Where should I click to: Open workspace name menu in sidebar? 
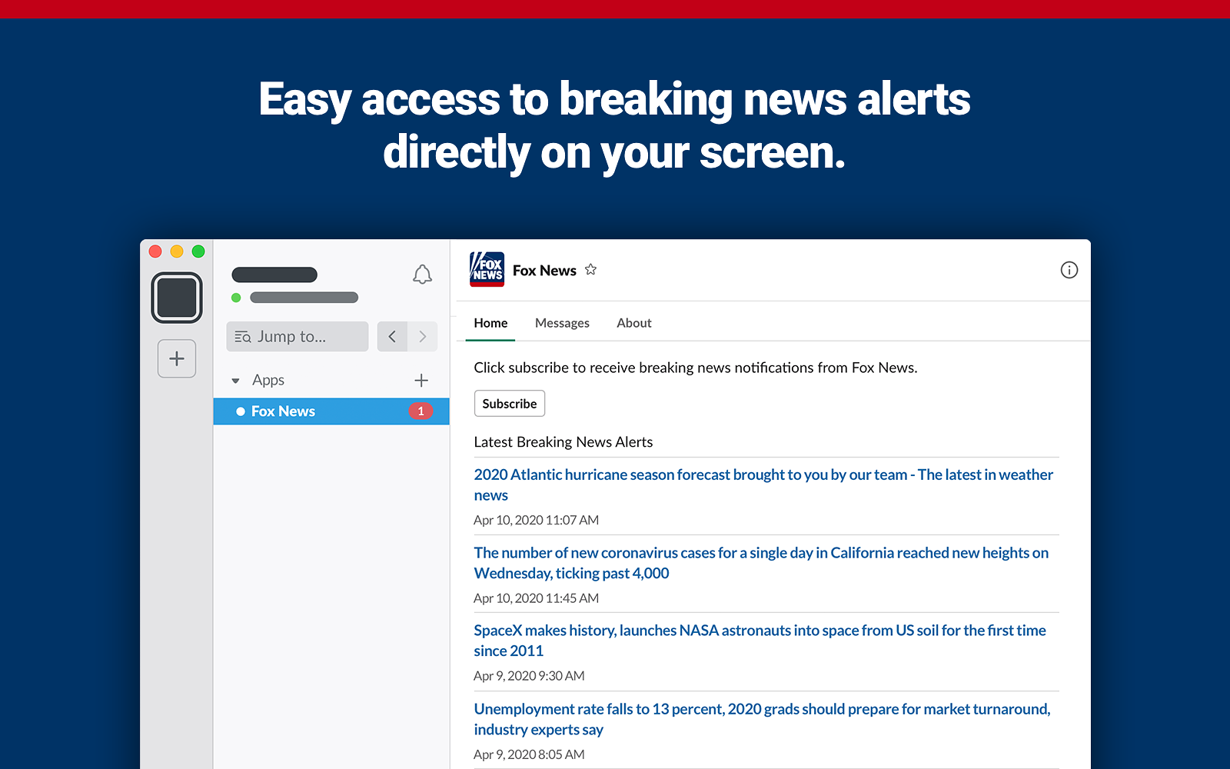[274, 275]
